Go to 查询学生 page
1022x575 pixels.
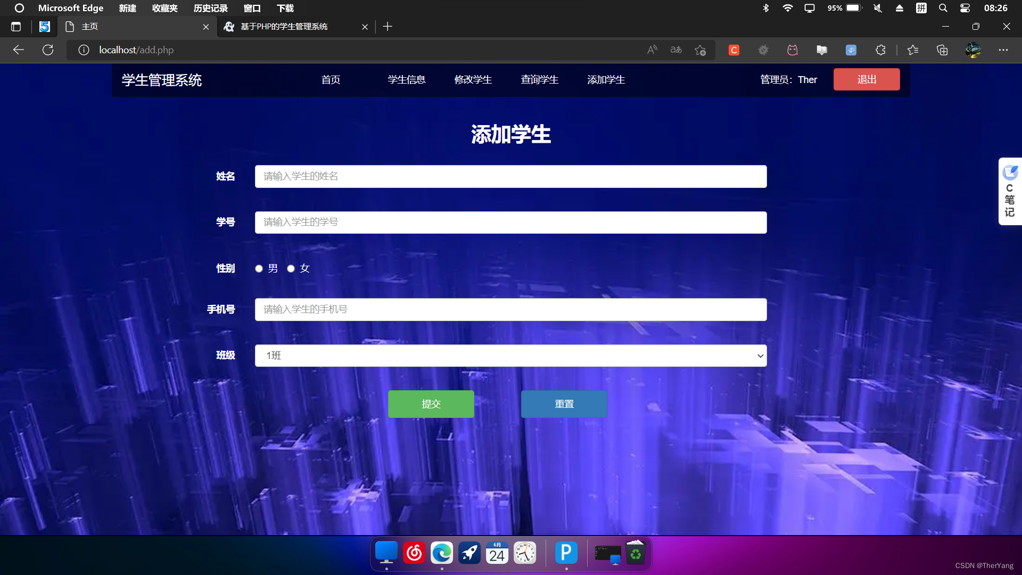(540, 80)
